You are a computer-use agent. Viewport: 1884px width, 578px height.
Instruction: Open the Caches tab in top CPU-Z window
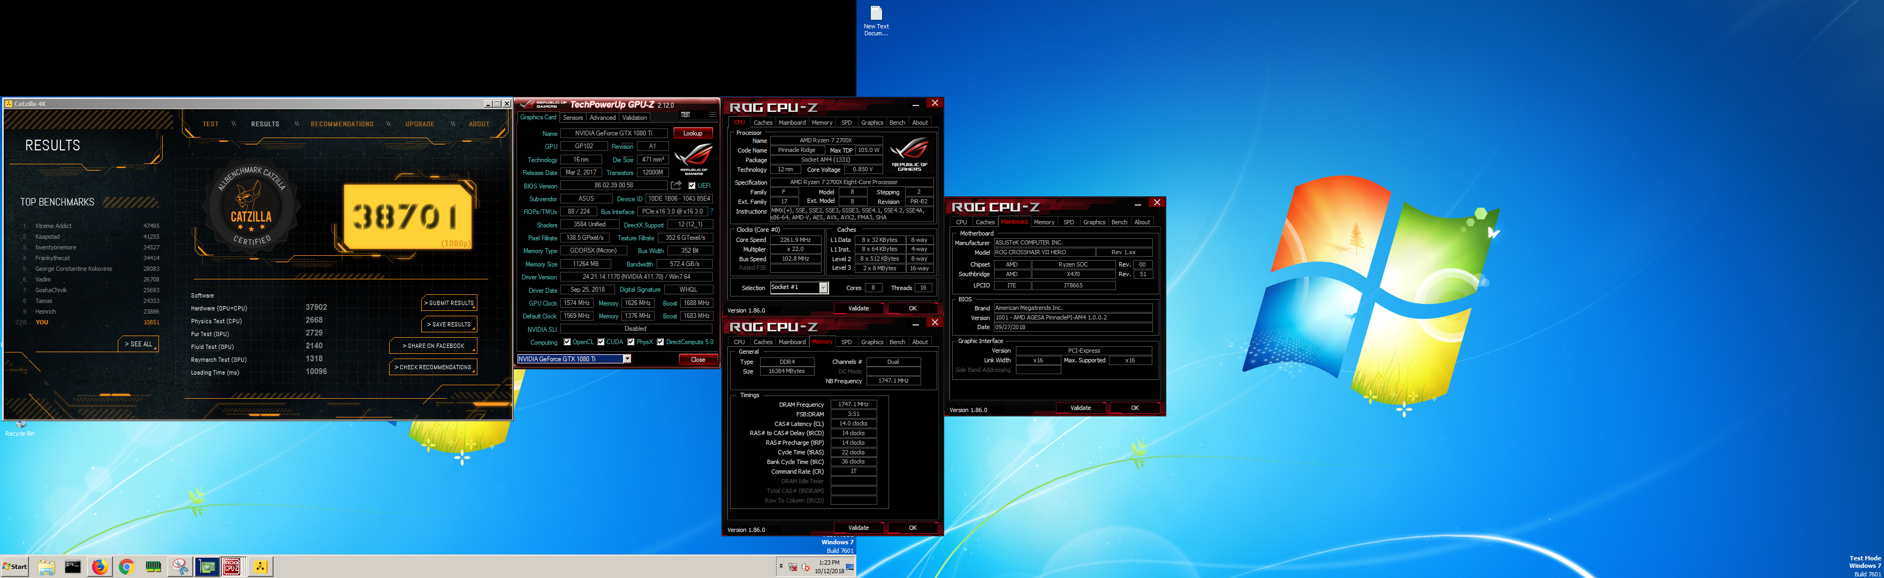[763, 123]
